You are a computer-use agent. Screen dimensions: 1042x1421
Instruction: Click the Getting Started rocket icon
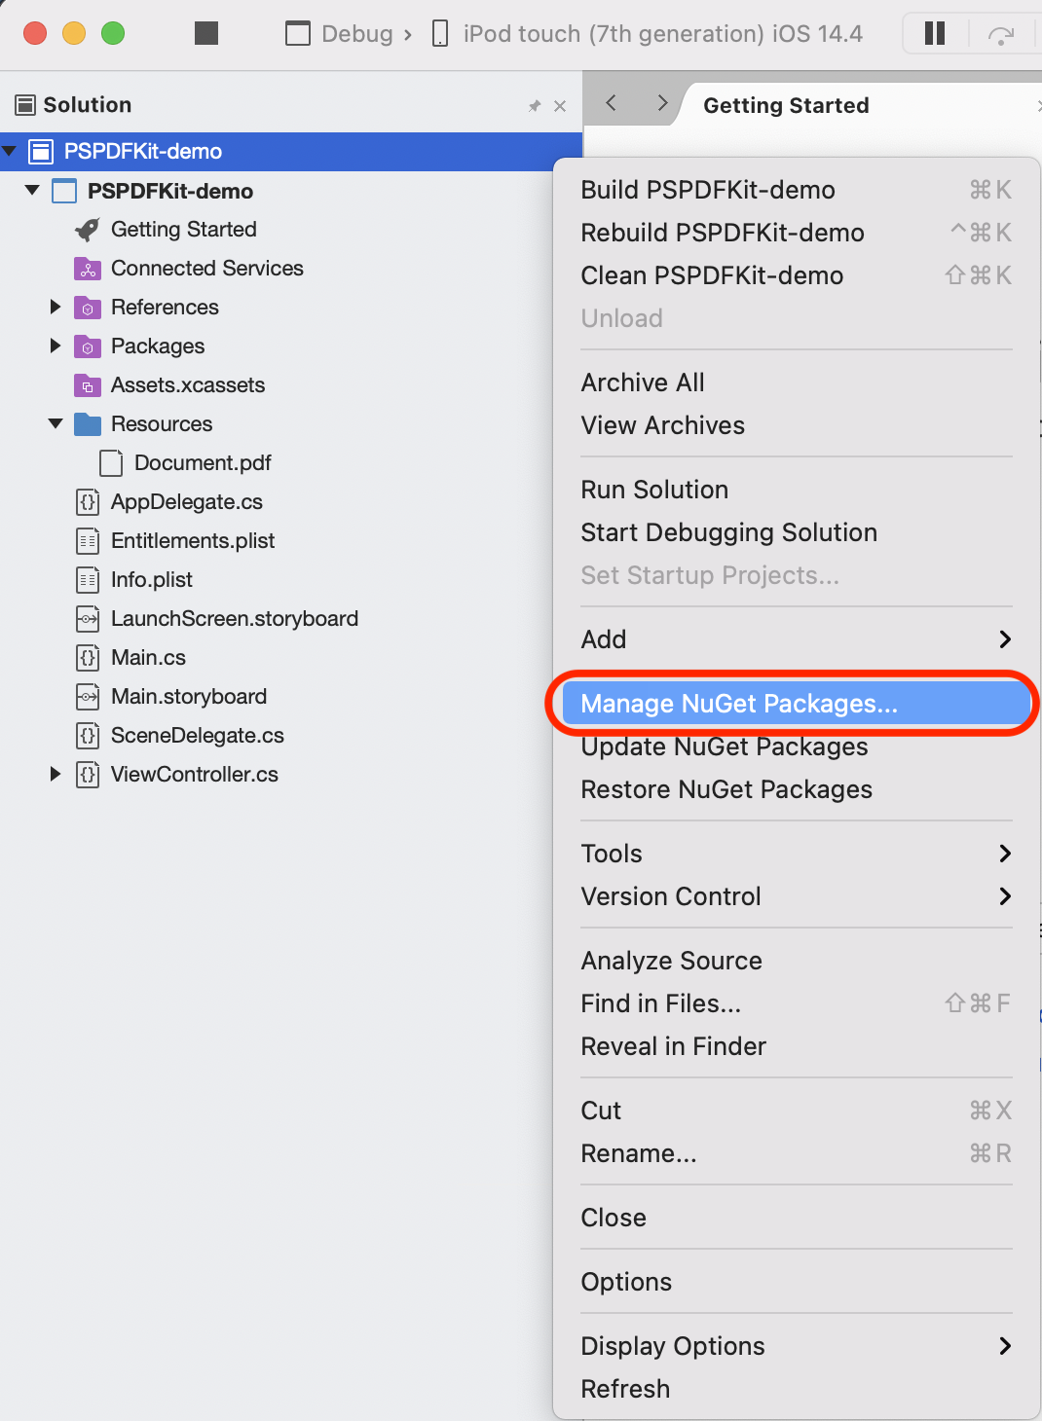click(88, 230)
